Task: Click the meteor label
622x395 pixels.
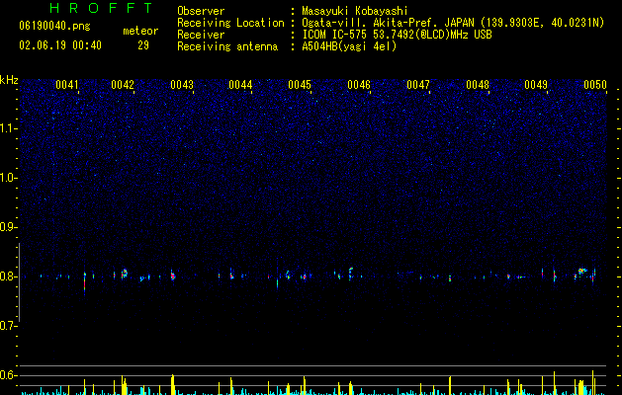Action: click(x=140, y=31)
